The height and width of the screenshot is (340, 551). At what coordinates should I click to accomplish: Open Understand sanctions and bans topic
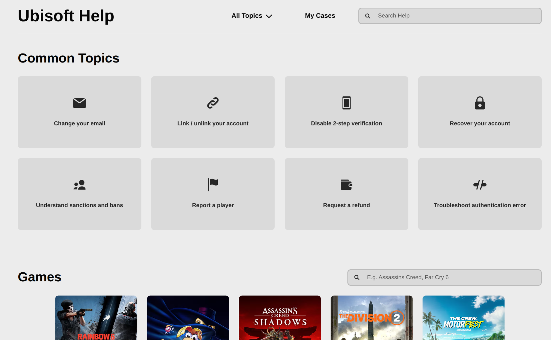[x=79, y=194]
